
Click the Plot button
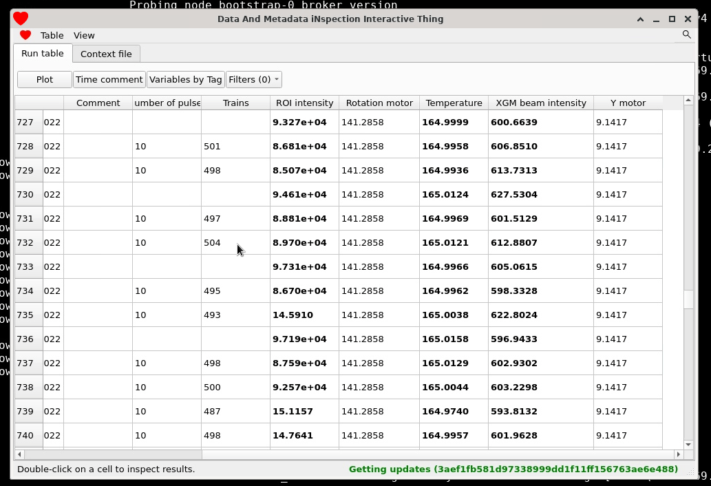[45, 79]
